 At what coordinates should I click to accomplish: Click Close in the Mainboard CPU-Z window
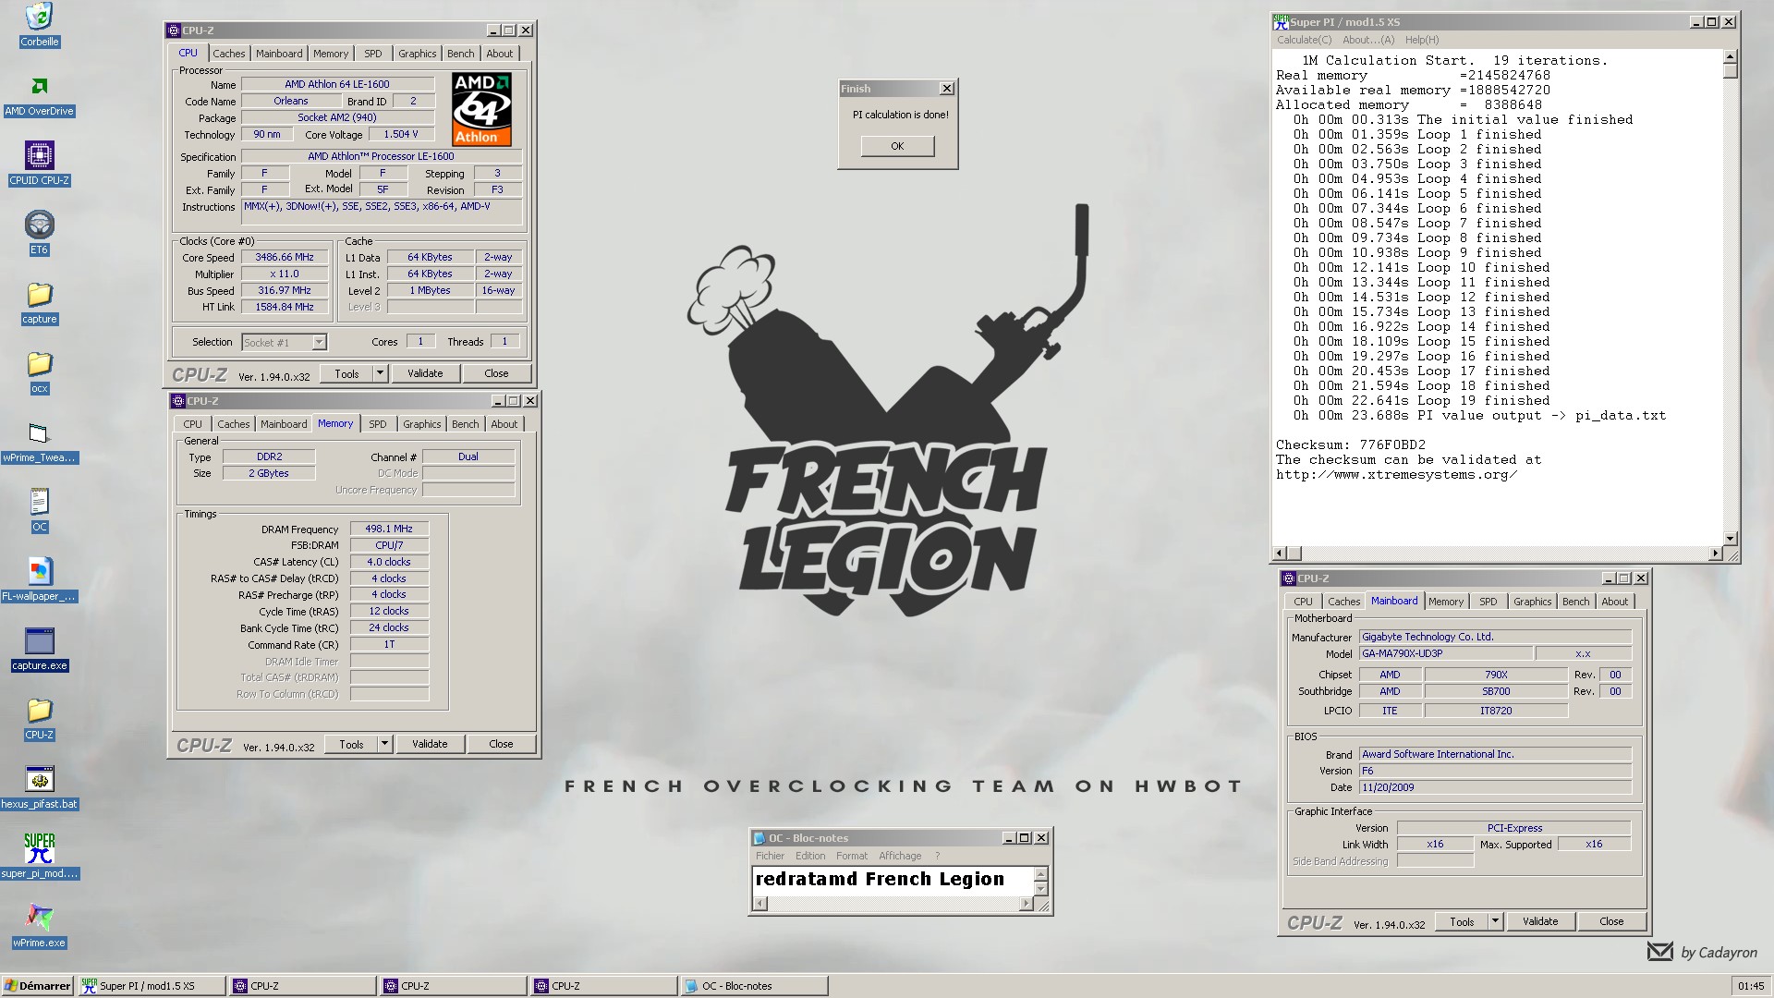[1611, 921]
